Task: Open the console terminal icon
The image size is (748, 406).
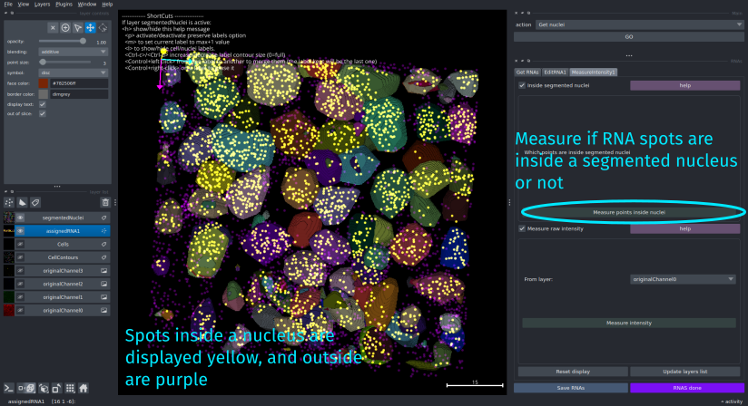Action: [8, 388]
